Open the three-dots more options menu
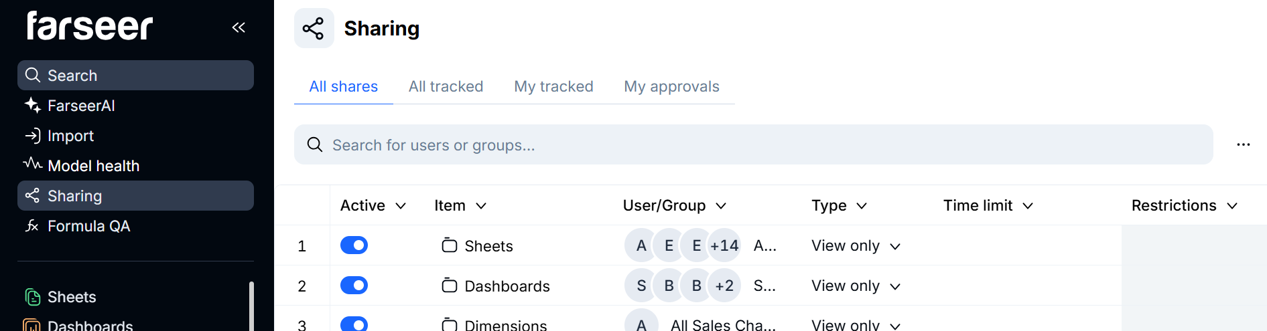Image resolution: width=1267 pixels, height=331 pixels. (x=1244, y=145)
